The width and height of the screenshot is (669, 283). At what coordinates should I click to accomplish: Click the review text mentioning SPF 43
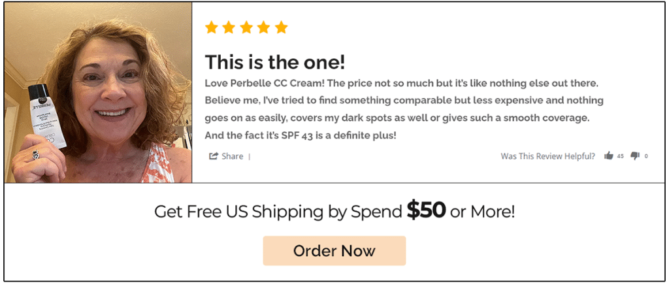pyautogui.click(x=301, y=136)
